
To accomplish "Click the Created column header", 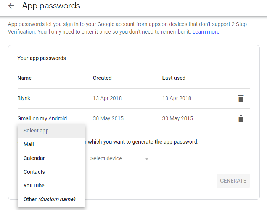I will [x=102, y=78].
